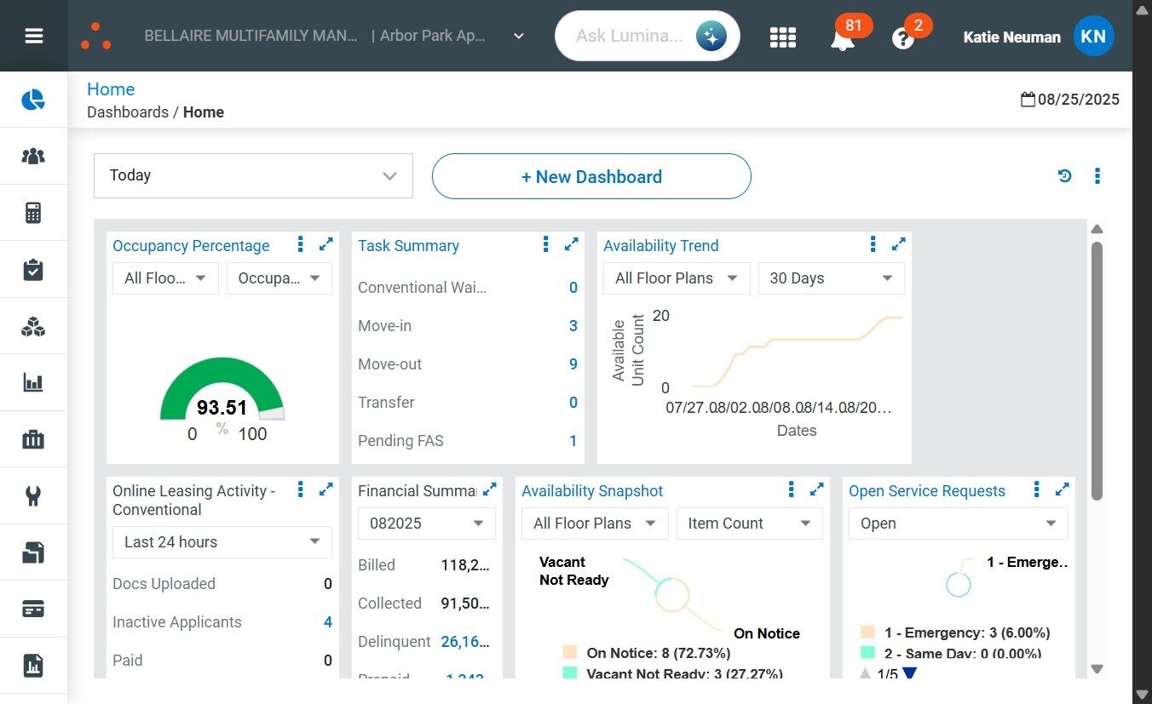
Task: Click the dashboard vertical scrollbar thumb
Action: click(x=1097, y=370)
